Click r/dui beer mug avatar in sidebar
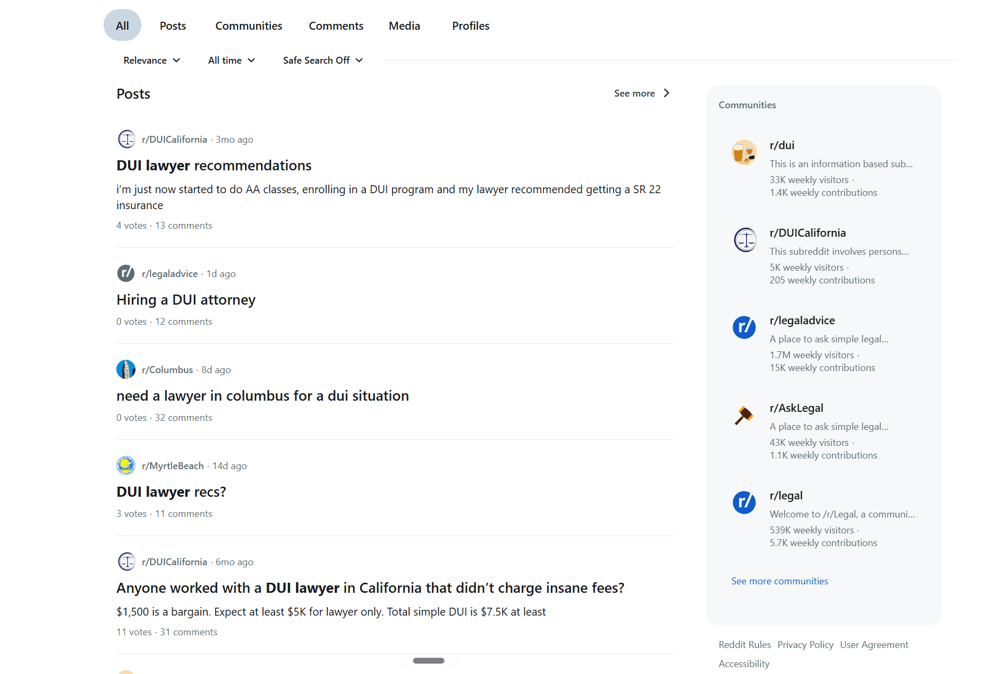The image size is (995, 674). tap(744, 152)
